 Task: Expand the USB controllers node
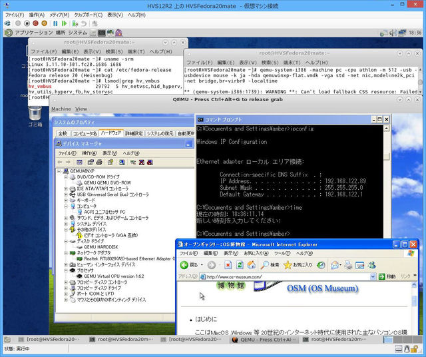[66, 194]
